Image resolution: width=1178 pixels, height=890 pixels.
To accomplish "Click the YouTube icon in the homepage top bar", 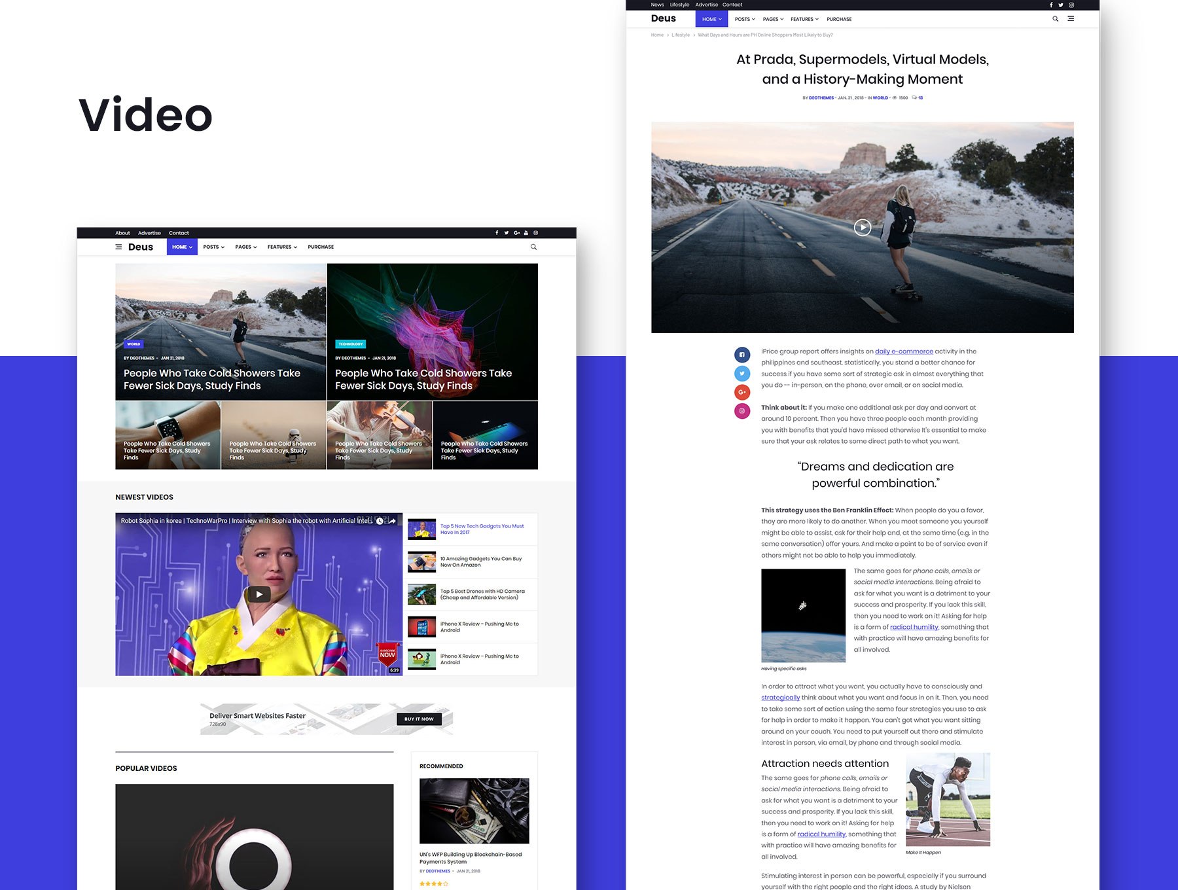I will [x=526, y=233].
